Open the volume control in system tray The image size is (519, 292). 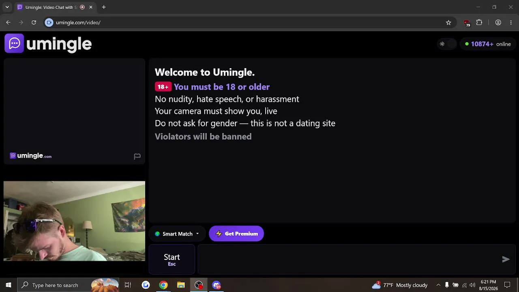point(472,285)
